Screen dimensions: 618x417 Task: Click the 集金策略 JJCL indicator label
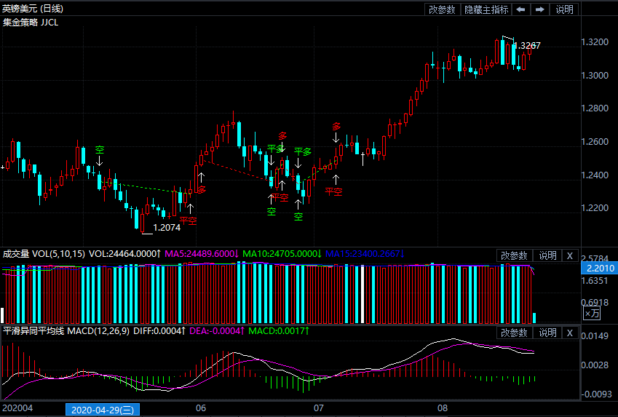coord(31,23)
